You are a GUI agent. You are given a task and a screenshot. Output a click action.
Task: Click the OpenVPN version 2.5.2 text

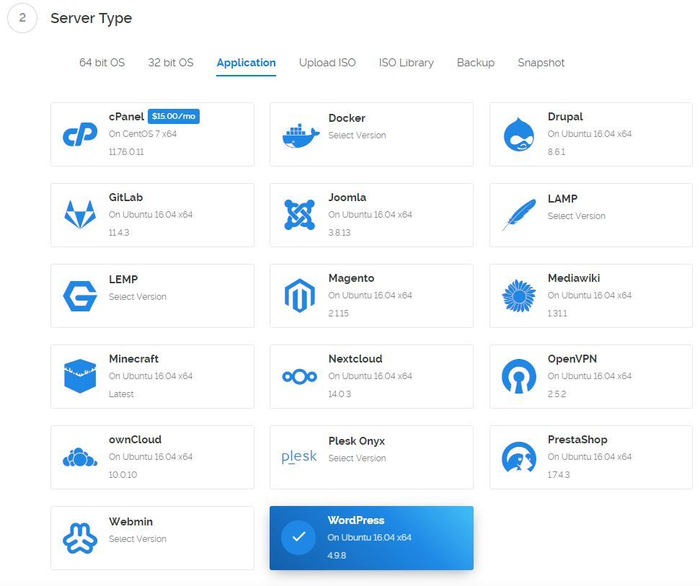[557, 394]
